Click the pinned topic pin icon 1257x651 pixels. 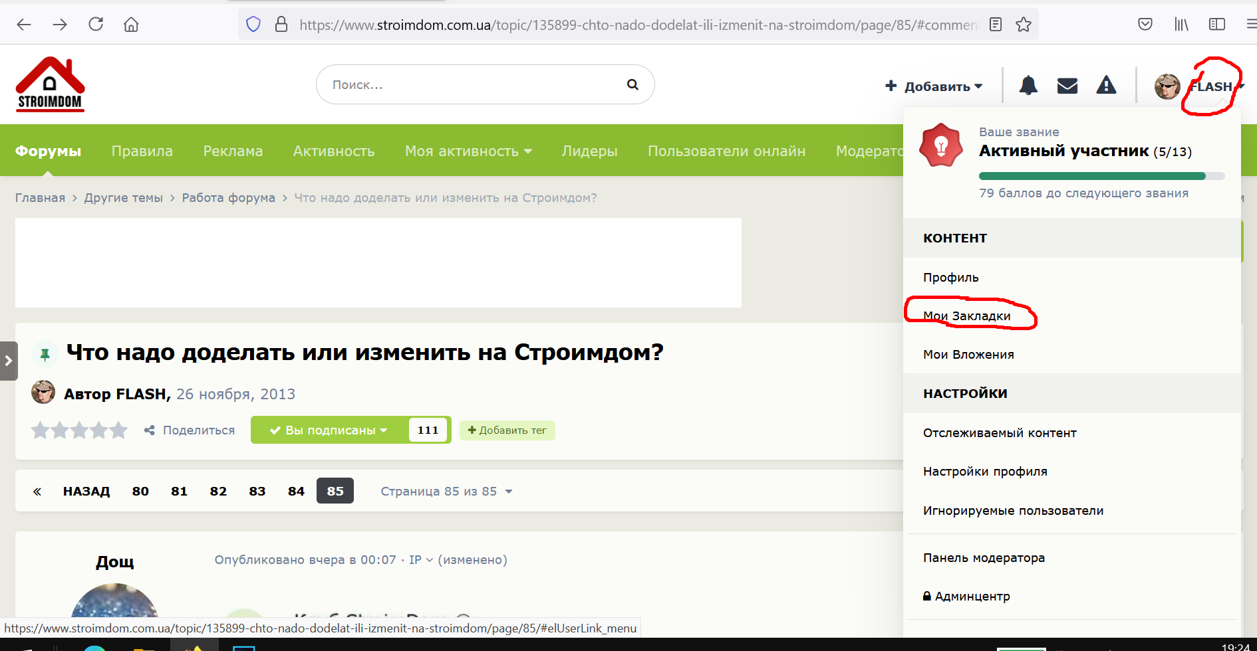point(45,355)
